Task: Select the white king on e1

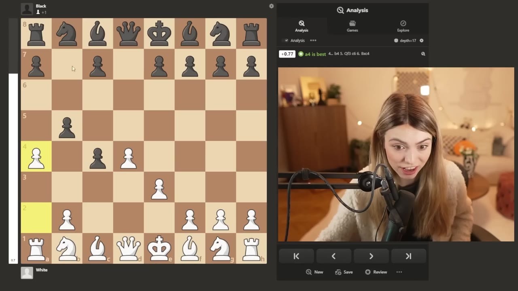Action: pyautogui.click(x=159, y=249)
